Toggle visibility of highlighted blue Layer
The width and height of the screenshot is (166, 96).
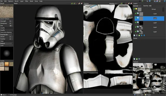coord(136,18)
